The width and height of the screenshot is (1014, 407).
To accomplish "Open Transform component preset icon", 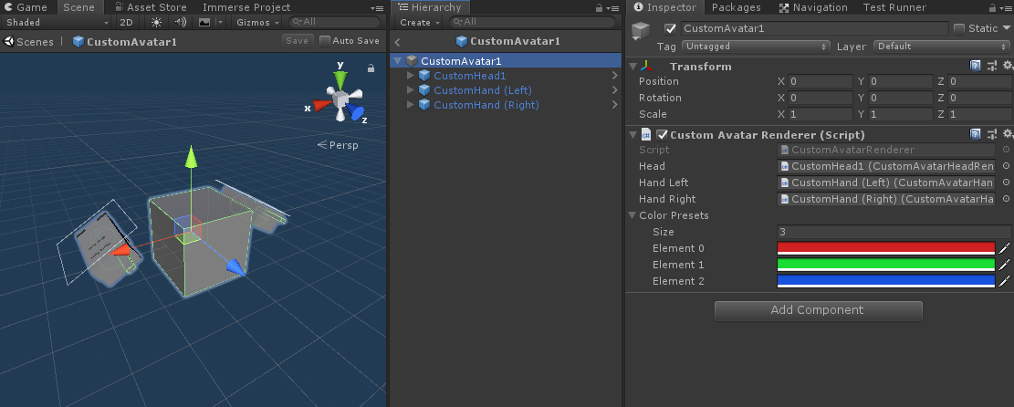I will [992, 66].
